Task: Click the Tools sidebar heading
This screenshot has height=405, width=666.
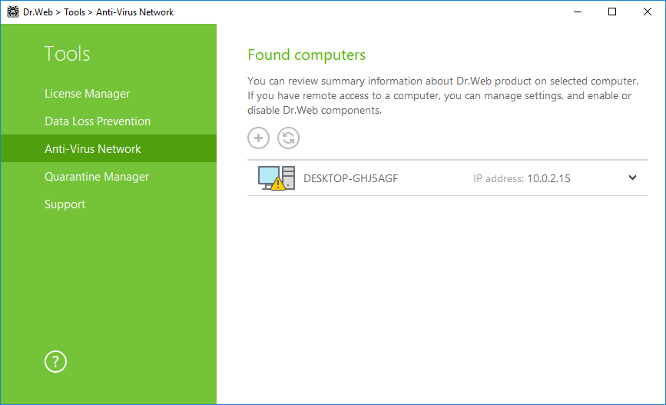Action: point(67,54)
